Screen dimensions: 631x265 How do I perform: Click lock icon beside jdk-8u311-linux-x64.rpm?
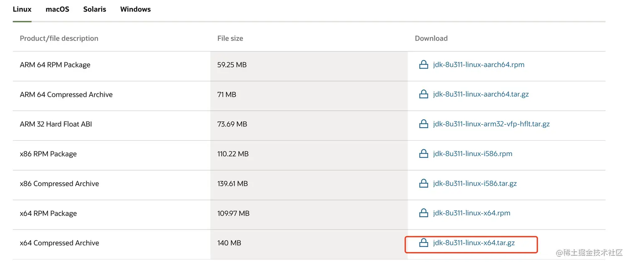point(424,213)
